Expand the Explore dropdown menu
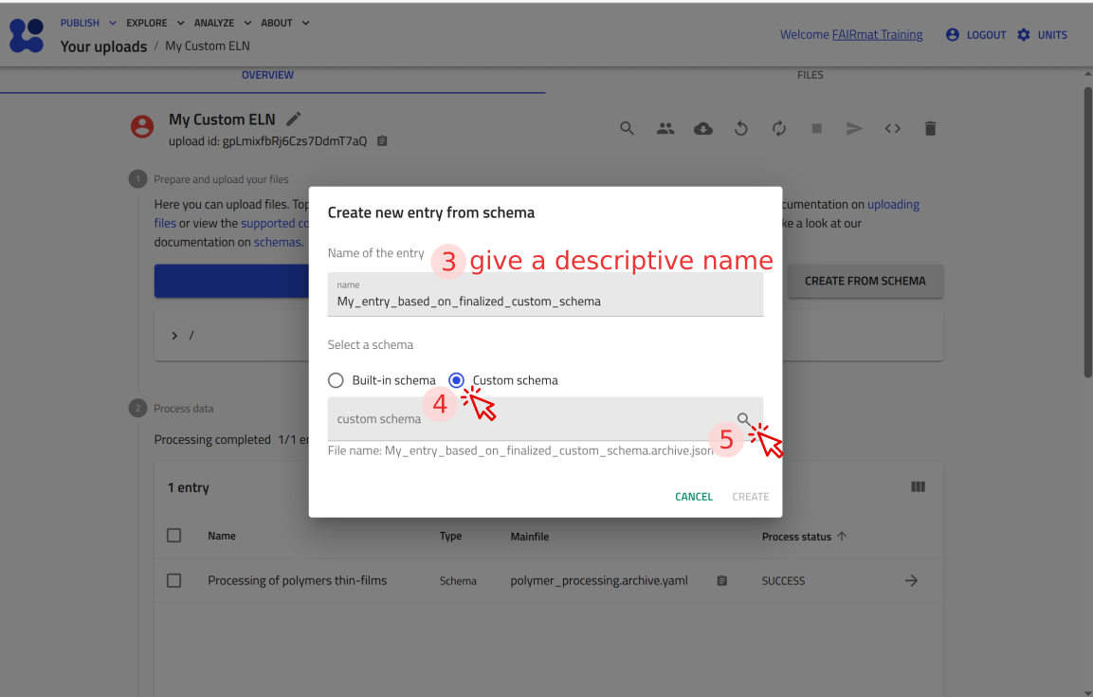The width and height of the screenshot is (1093, 697). click(x=155, y=23)
